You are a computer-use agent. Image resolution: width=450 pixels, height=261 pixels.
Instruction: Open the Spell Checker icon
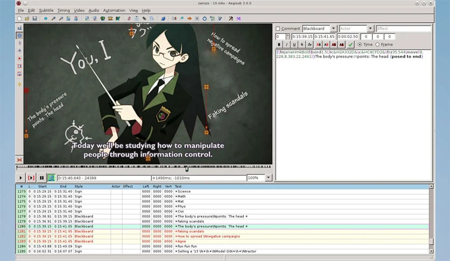[x=220, y=18]
